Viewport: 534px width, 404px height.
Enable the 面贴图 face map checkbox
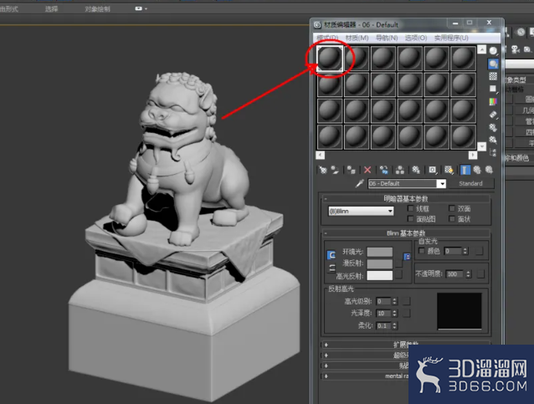[410, 218]
